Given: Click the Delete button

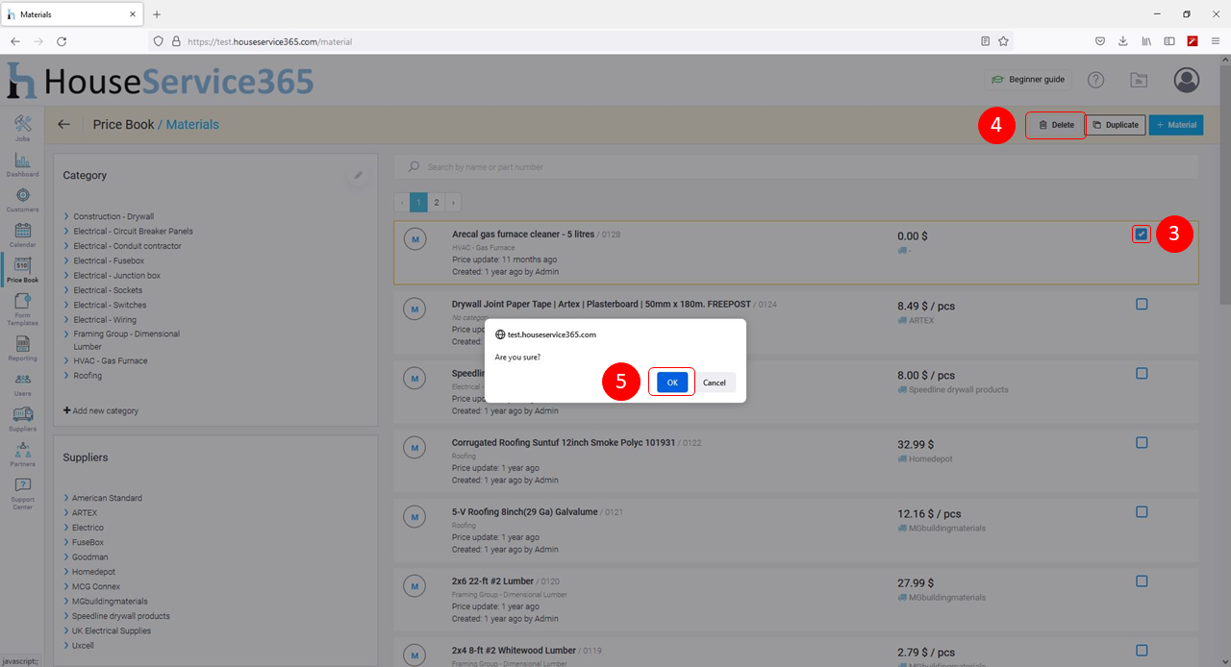Looking at the screenshot, I should pos(1055,125).
